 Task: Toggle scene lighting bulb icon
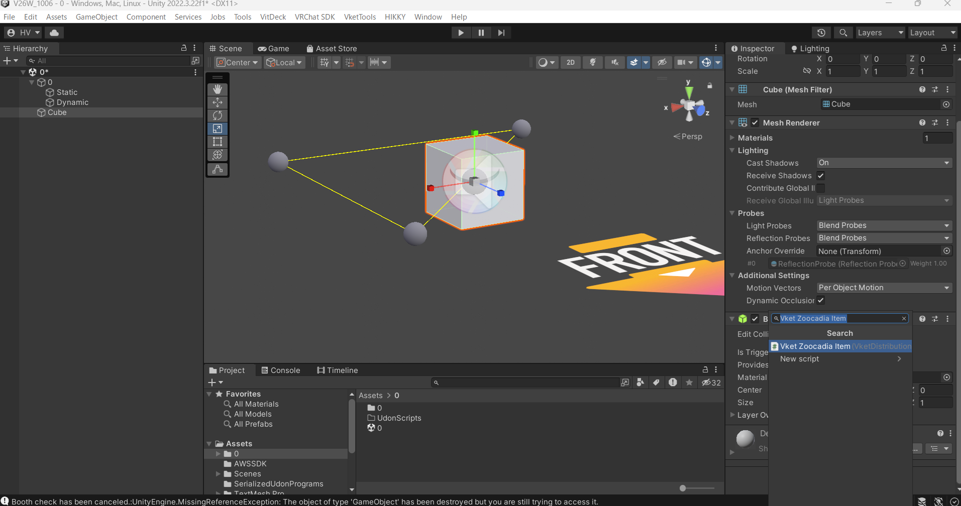[593, 62]
